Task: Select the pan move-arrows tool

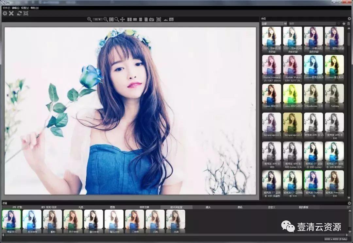Action: [123, 20]
